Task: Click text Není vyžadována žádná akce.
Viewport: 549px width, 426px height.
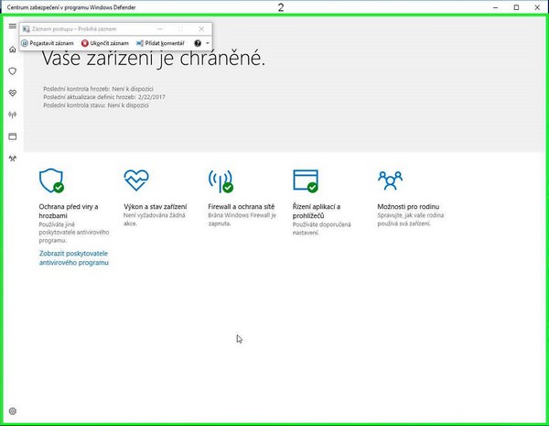Action: (155, 219)
